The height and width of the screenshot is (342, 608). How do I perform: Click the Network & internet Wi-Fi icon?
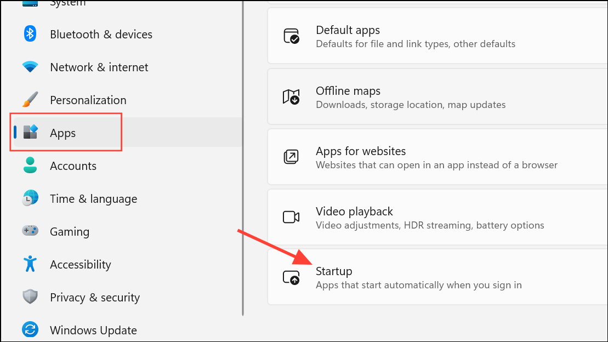(30, 67)
